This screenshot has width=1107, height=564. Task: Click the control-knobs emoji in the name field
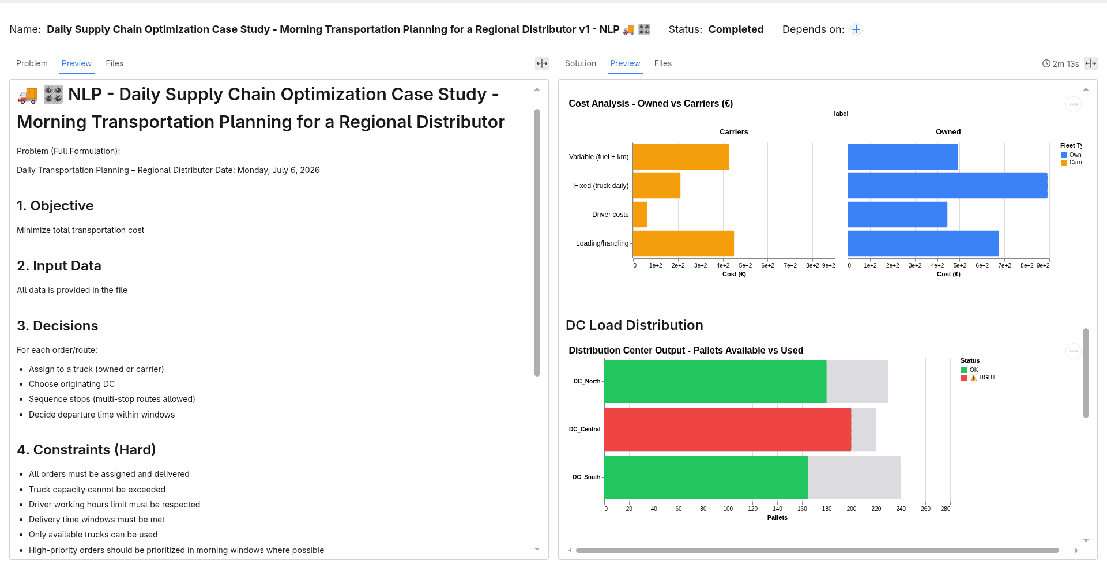tap(644, 29)
